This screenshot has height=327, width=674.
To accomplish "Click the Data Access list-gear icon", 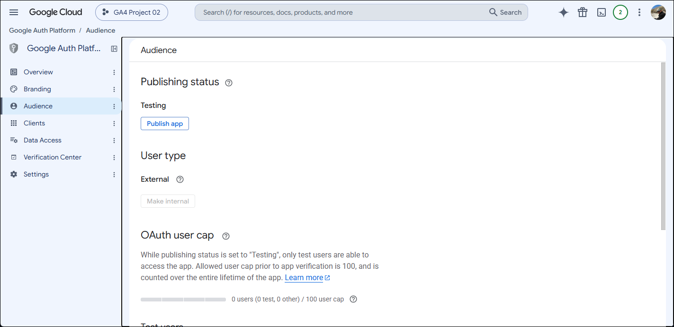I will [14, 140].
